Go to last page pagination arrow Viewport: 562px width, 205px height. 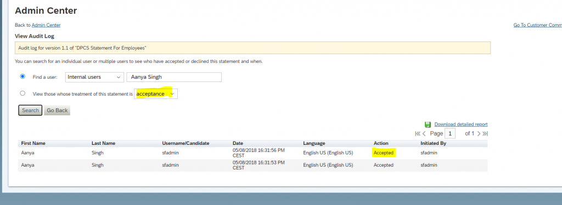pyautogui.click(x=485, y=133)
